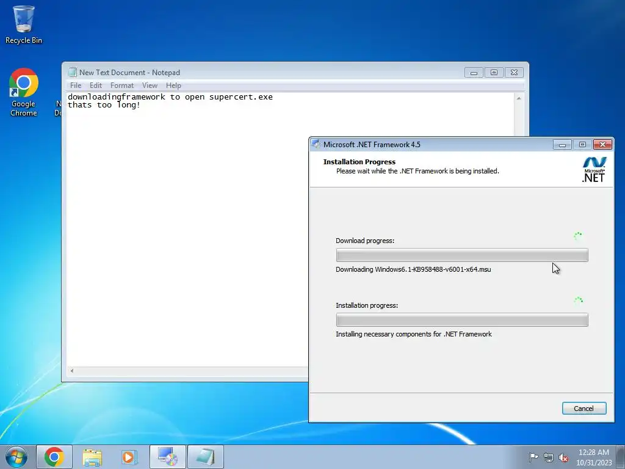625x469 pixels.
Task: Click Notepad's horizontal scrollbar left arrow
Action: coord(72,371)
